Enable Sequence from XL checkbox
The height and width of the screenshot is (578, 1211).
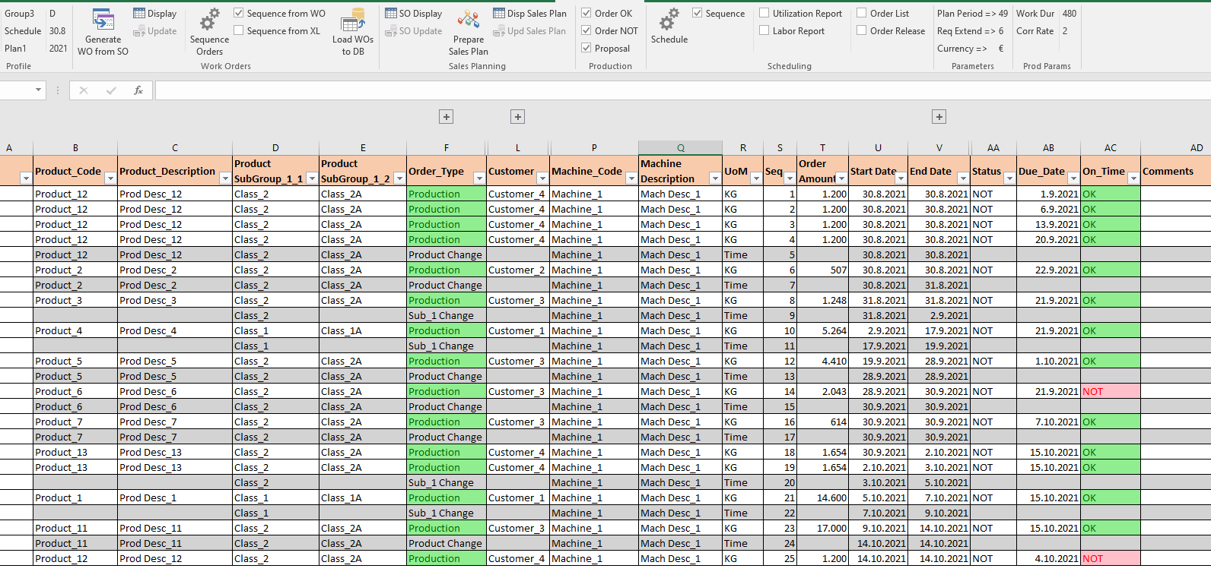pos(239,30)
